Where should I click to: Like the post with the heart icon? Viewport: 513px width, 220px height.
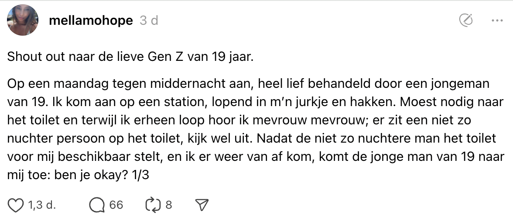(16, 205)
